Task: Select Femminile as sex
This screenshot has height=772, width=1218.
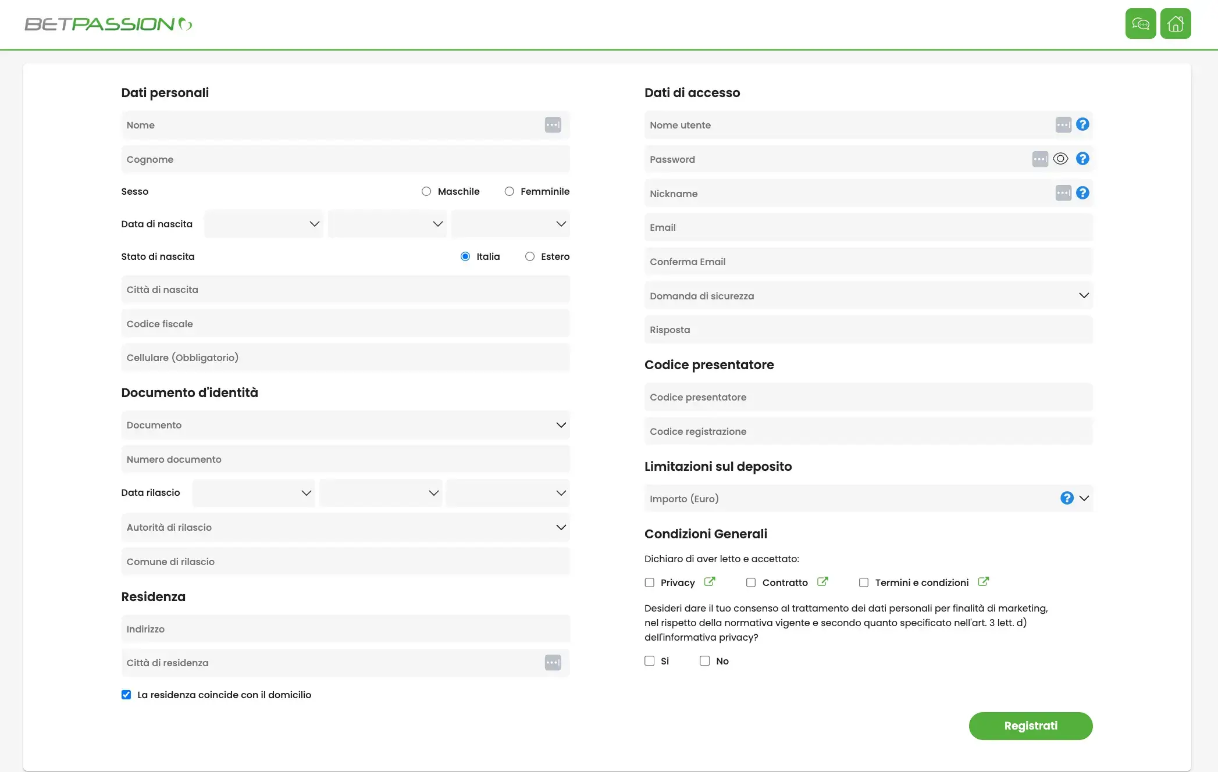Action: 510,191
